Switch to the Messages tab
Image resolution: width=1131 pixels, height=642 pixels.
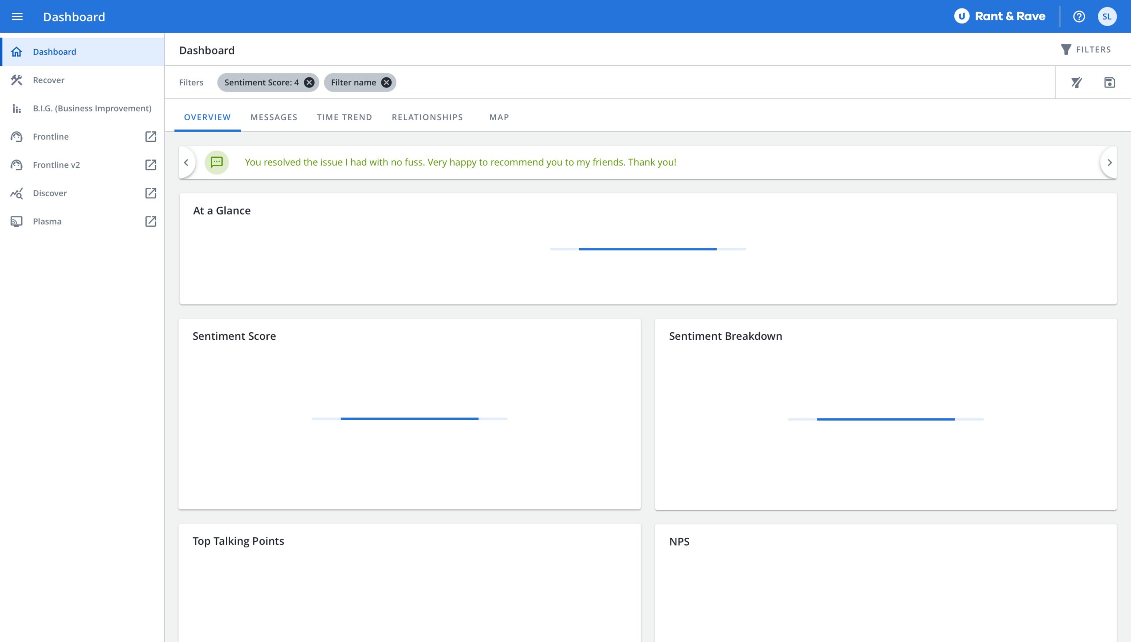274,118
